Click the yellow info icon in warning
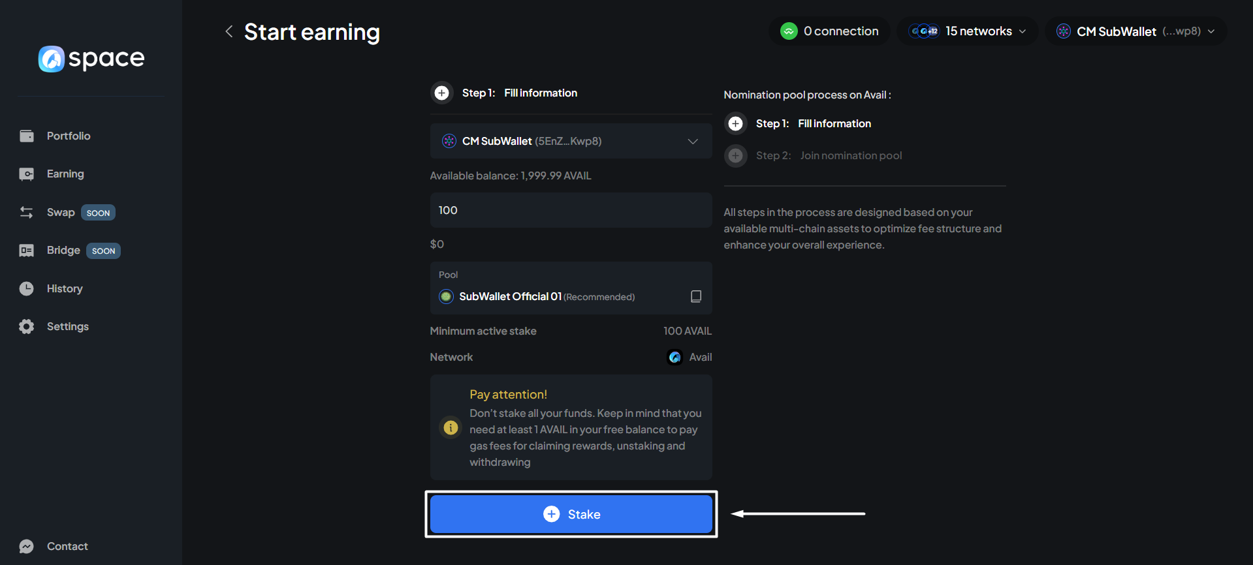Screen dimensions: 1253x565 click(x=451, y=427)
